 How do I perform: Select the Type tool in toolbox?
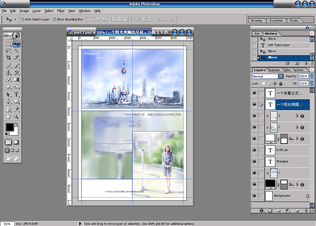click(x=16, y=94)
